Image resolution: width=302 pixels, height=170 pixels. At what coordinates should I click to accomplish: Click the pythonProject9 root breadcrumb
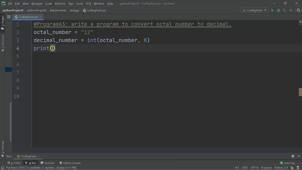[x=13, y=10]
